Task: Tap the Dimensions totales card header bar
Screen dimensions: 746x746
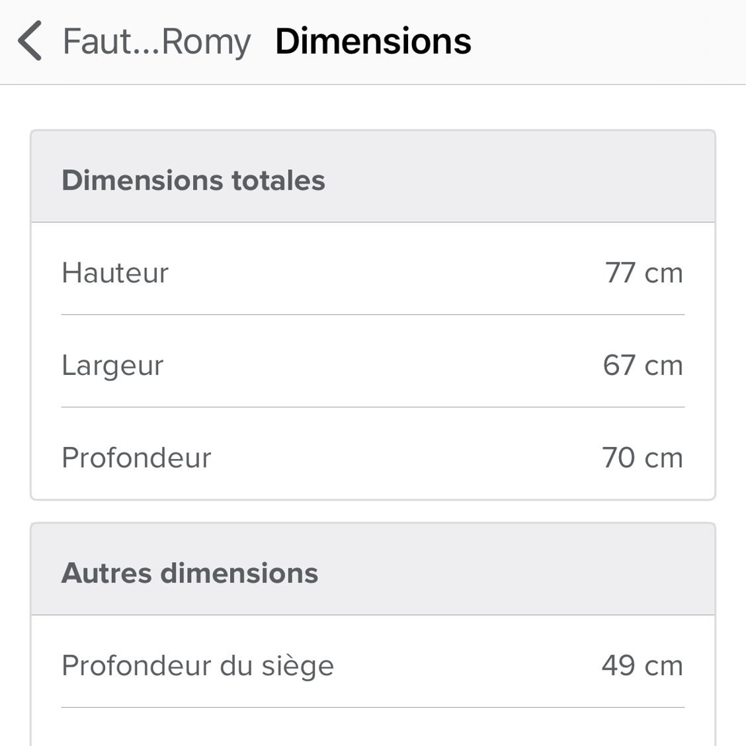Action: click(x=373, y=176)
